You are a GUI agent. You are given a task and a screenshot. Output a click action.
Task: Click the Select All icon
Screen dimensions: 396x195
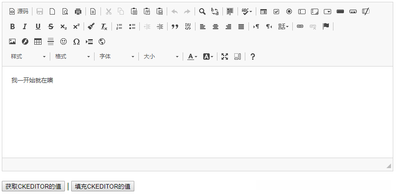coord(230,11)
